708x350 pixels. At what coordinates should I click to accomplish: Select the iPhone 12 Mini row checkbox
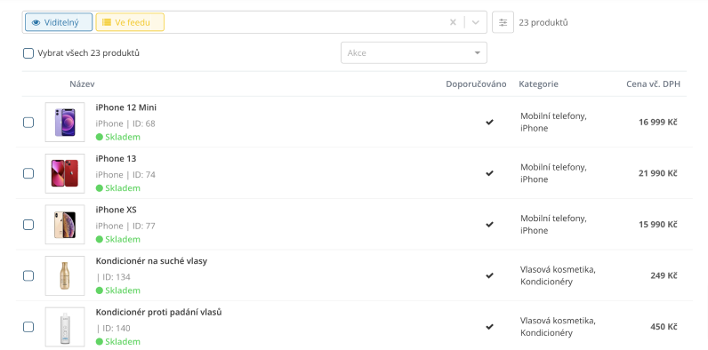click(28, 123)
